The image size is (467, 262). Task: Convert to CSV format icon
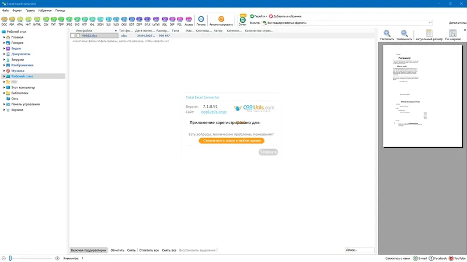(x=46, y=21)
